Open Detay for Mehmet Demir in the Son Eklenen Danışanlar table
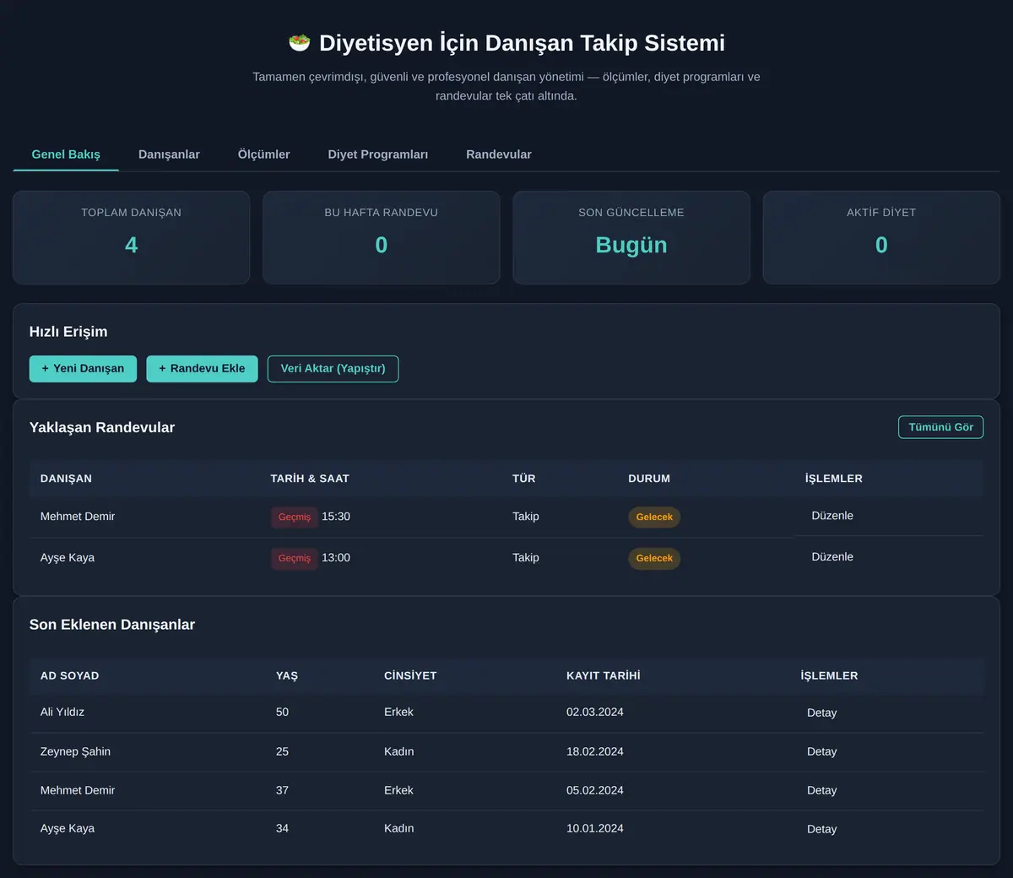The width and height of the screenshot is (1013, 878). 821,790
